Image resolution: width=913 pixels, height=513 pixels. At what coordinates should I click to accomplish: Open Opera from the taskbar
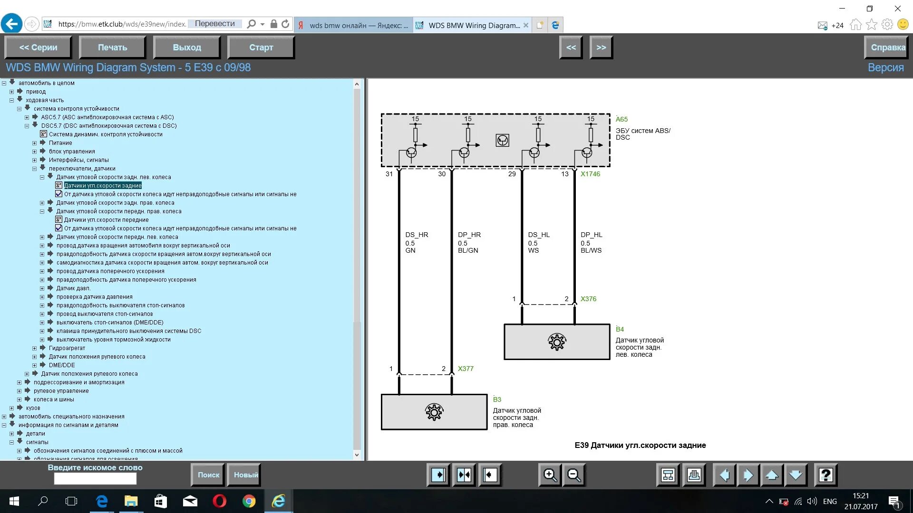click(219, 501)
